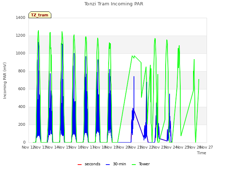
Task: Click the 1000 y-axis tick label
Action: 21,53
